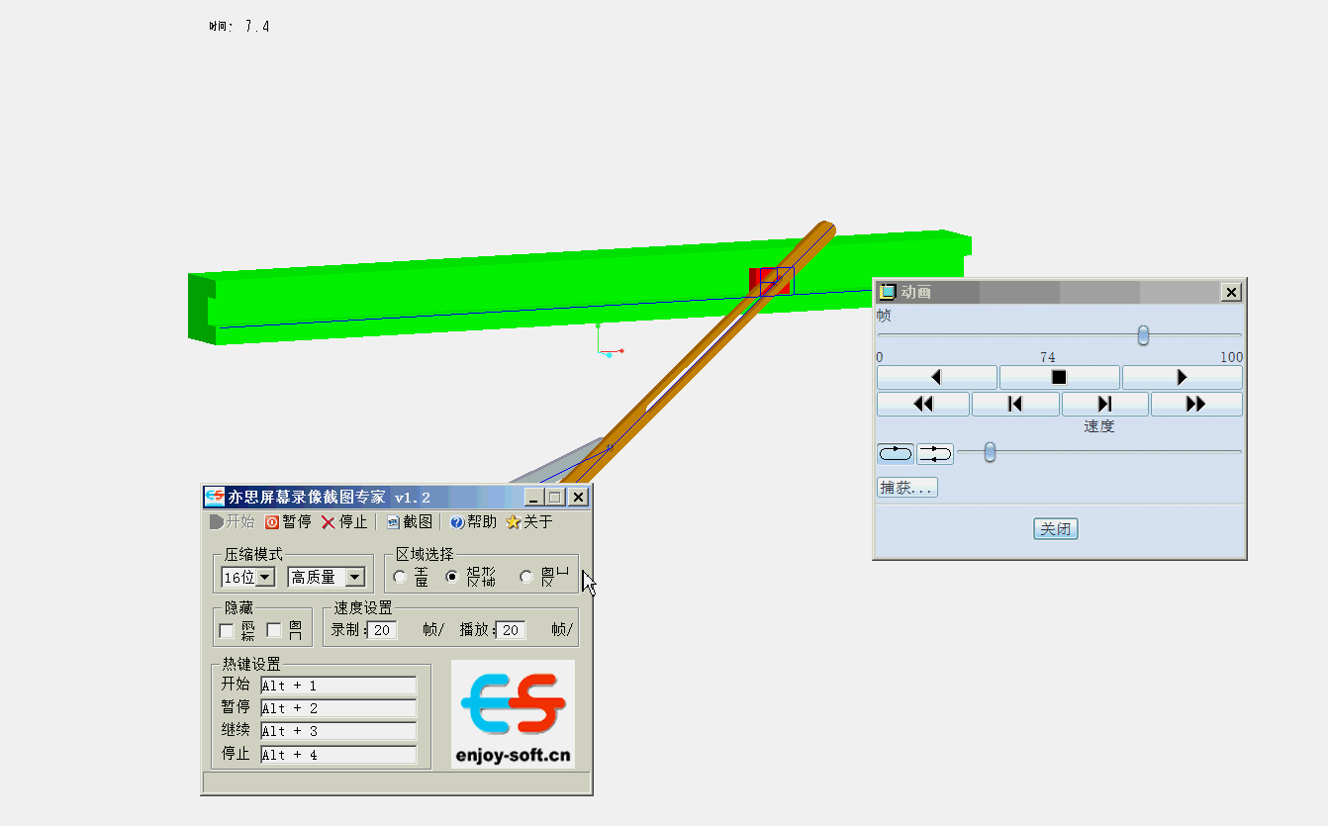Click the screen recorder title bar app icon
Screen dimensions: 1328x826
214,497
